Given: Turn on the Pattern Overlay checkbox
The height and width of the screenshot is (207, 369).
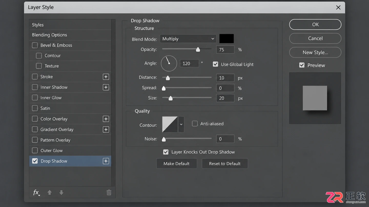Looking at the screenshot, I should click(x=35, y=140).
